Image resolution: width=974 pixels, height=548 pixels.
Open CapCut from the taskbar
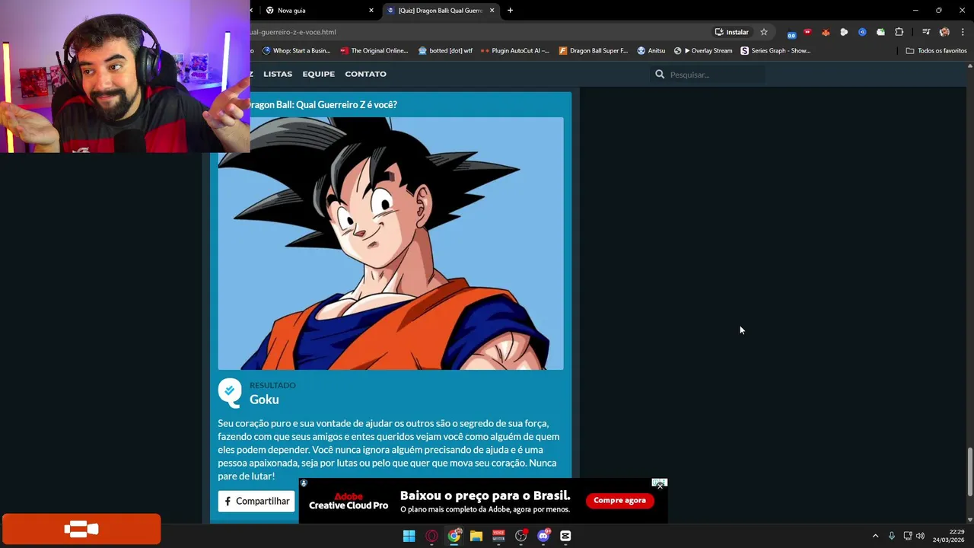(565, 536)
